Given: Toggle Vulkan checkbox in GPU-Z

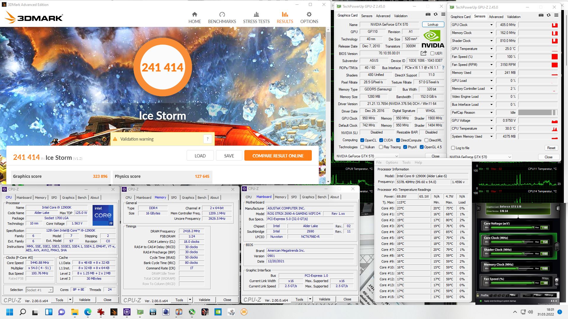Looking at the screenshot, I should pos(362,147).
